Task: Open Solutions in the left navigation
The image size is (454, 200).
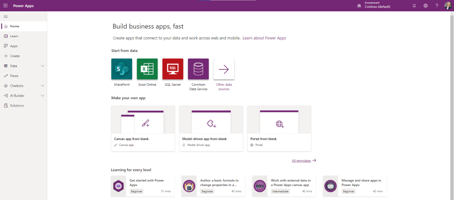Action: click(17, 106)
